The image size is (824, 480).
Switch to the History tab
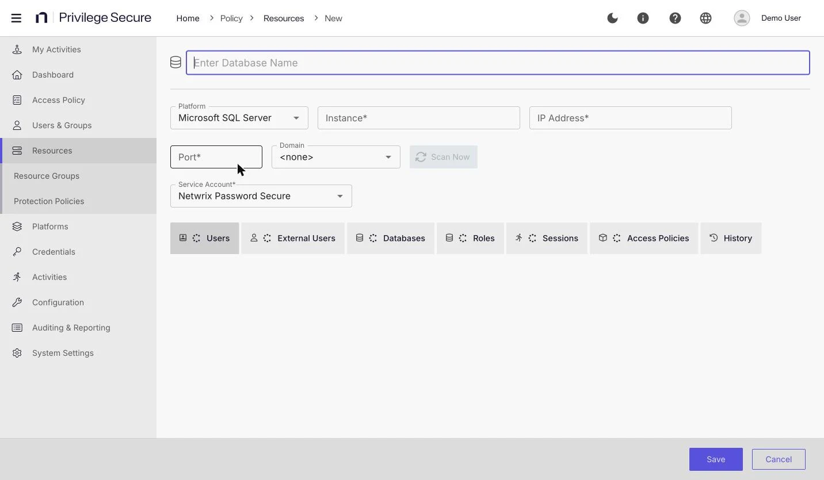(731, 238)
